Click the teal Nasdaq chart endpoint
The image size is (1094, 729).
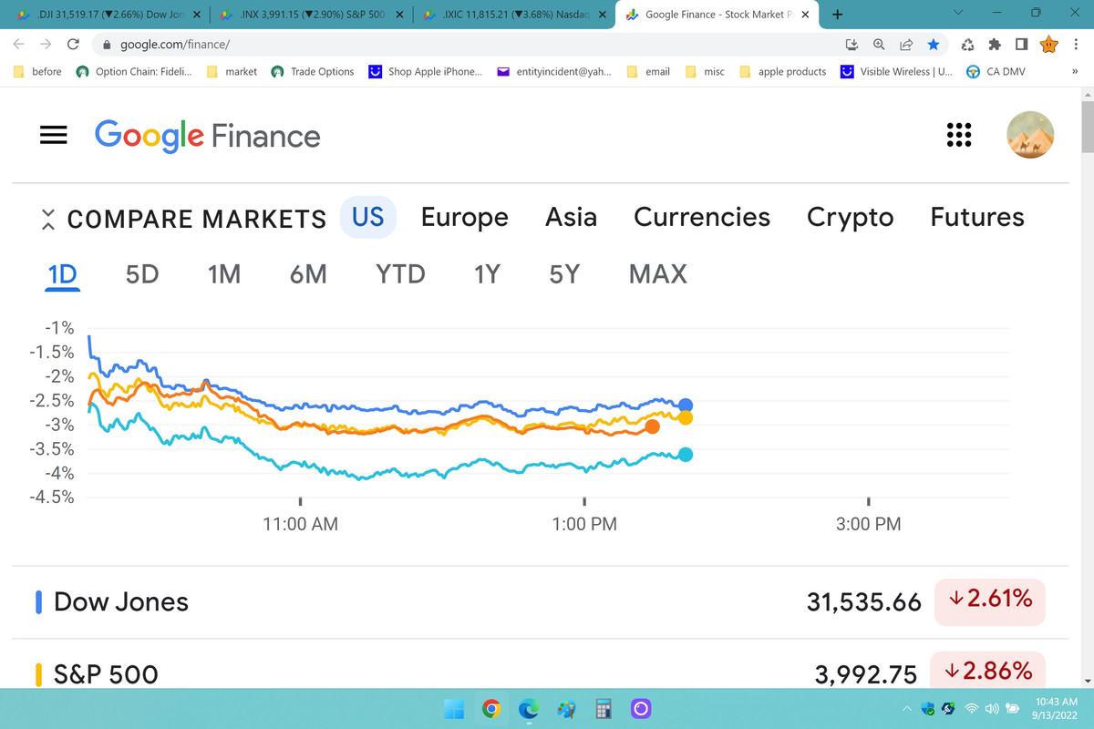click(686, 455)
